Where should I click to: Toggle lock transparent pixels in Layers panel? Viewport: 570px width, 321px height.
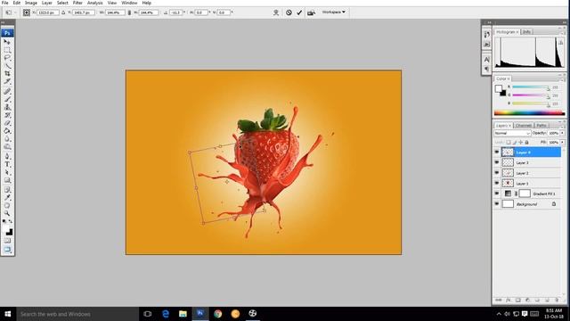click(x=509, y=143)
